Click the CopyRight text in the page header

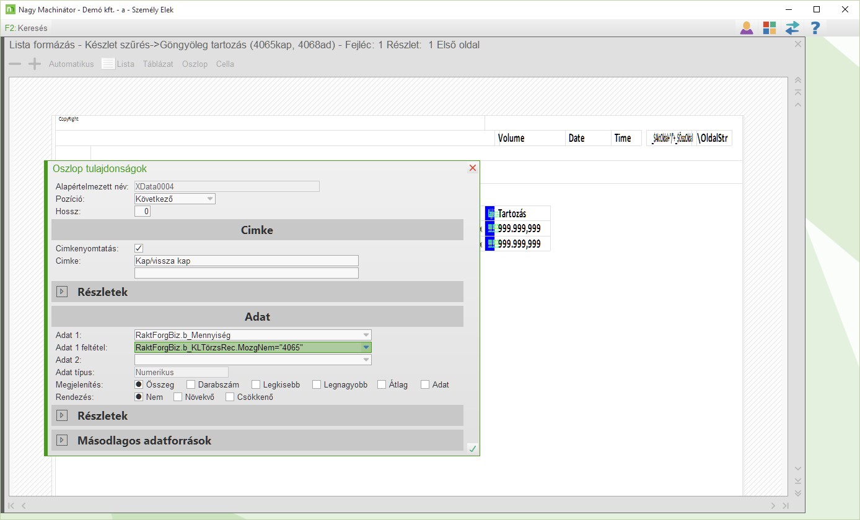click(69, 119)
